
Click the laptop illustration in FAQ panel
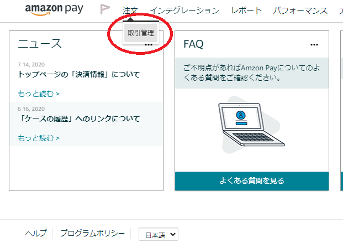point(241,124)
